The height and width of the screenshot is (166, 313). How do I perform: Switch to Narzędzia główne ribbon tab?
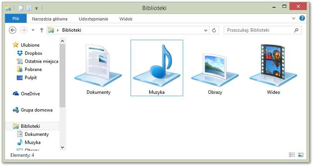click(x=50, y=19)
